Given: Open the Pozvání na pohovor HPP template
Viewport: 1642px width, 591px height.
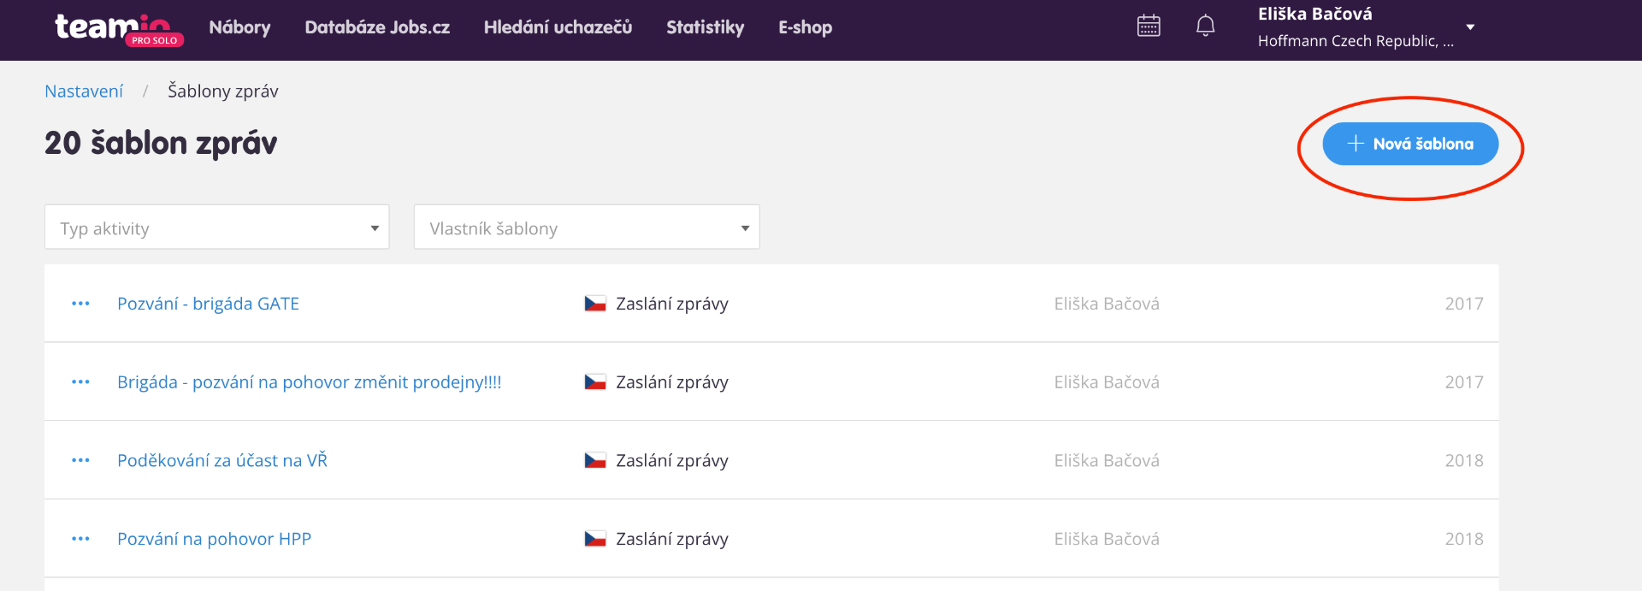Looking at the screenshot, I should pyautogui.click(x=214, y=539).
